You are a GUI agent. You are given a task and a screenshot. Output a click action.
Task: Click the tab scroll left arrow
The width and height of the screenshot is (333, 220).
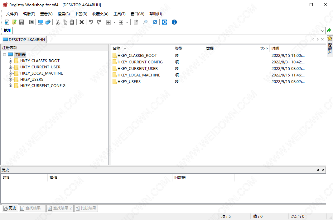pyautogui.click(x=313, y=39)
